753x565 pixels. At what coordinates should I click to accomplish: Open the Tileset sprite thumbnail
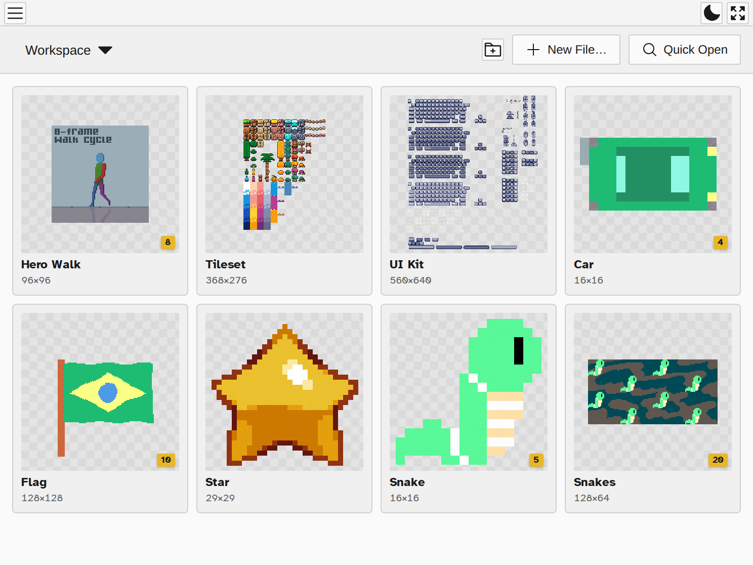[284, 174]
